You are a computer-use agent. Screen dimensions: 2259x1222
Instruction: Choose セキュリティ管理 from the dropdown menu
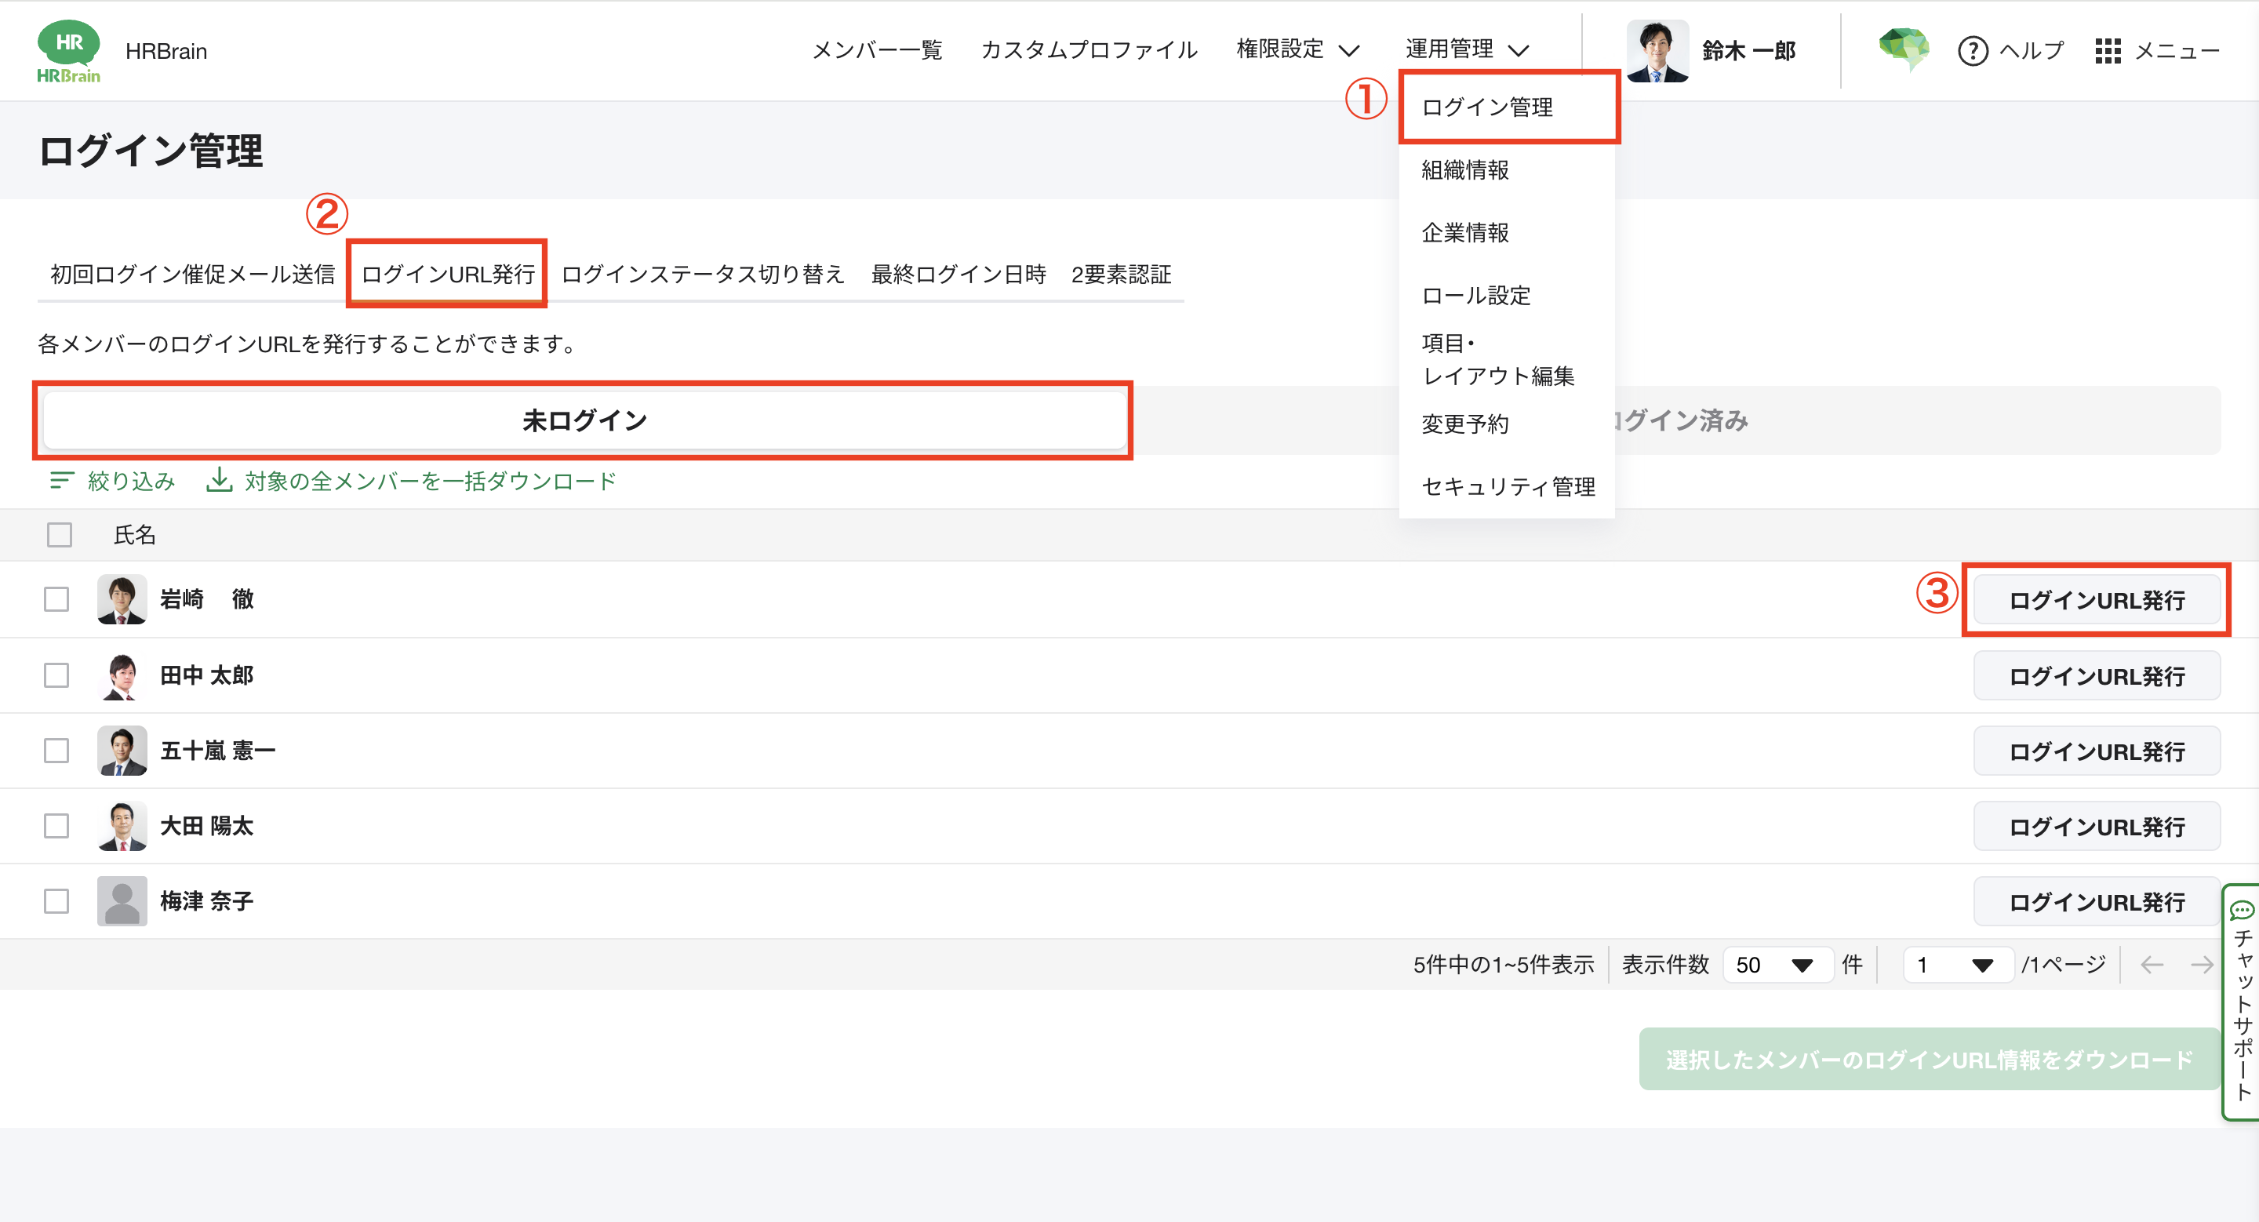tap(1508, 486)
